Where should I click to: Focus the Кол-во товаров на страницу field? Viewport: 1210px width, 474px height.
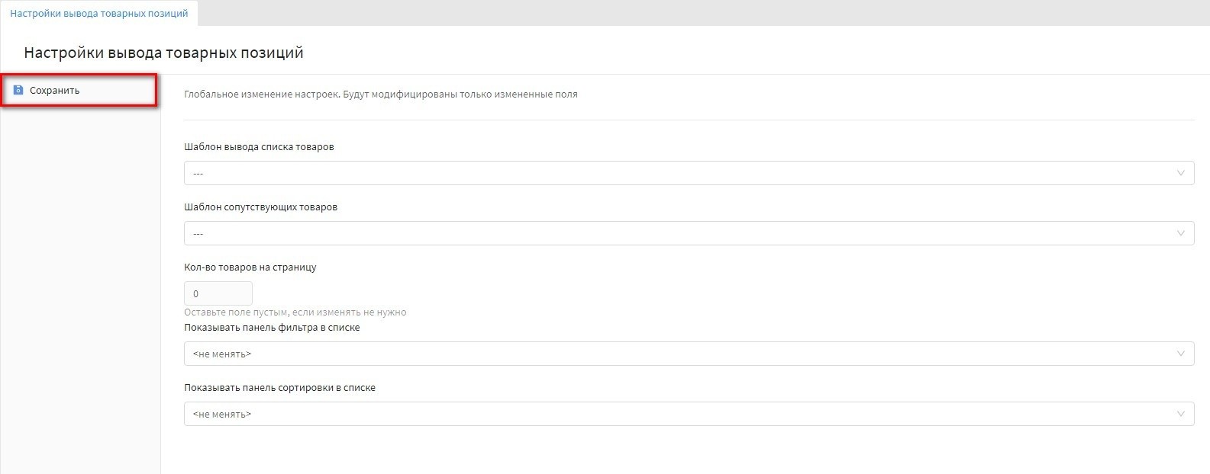(218, 293)
